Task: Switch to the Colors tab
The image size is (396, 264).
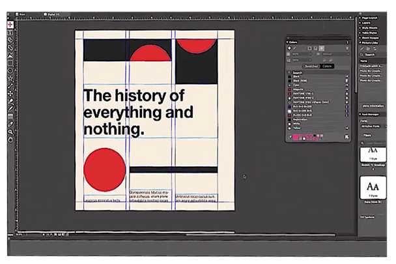Action: [327, 66]
